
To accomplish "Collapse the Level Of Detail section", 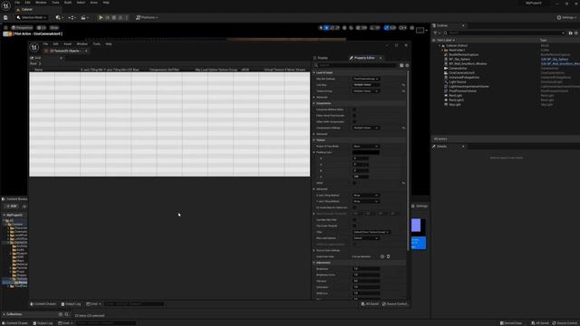I will coord(314,72).
